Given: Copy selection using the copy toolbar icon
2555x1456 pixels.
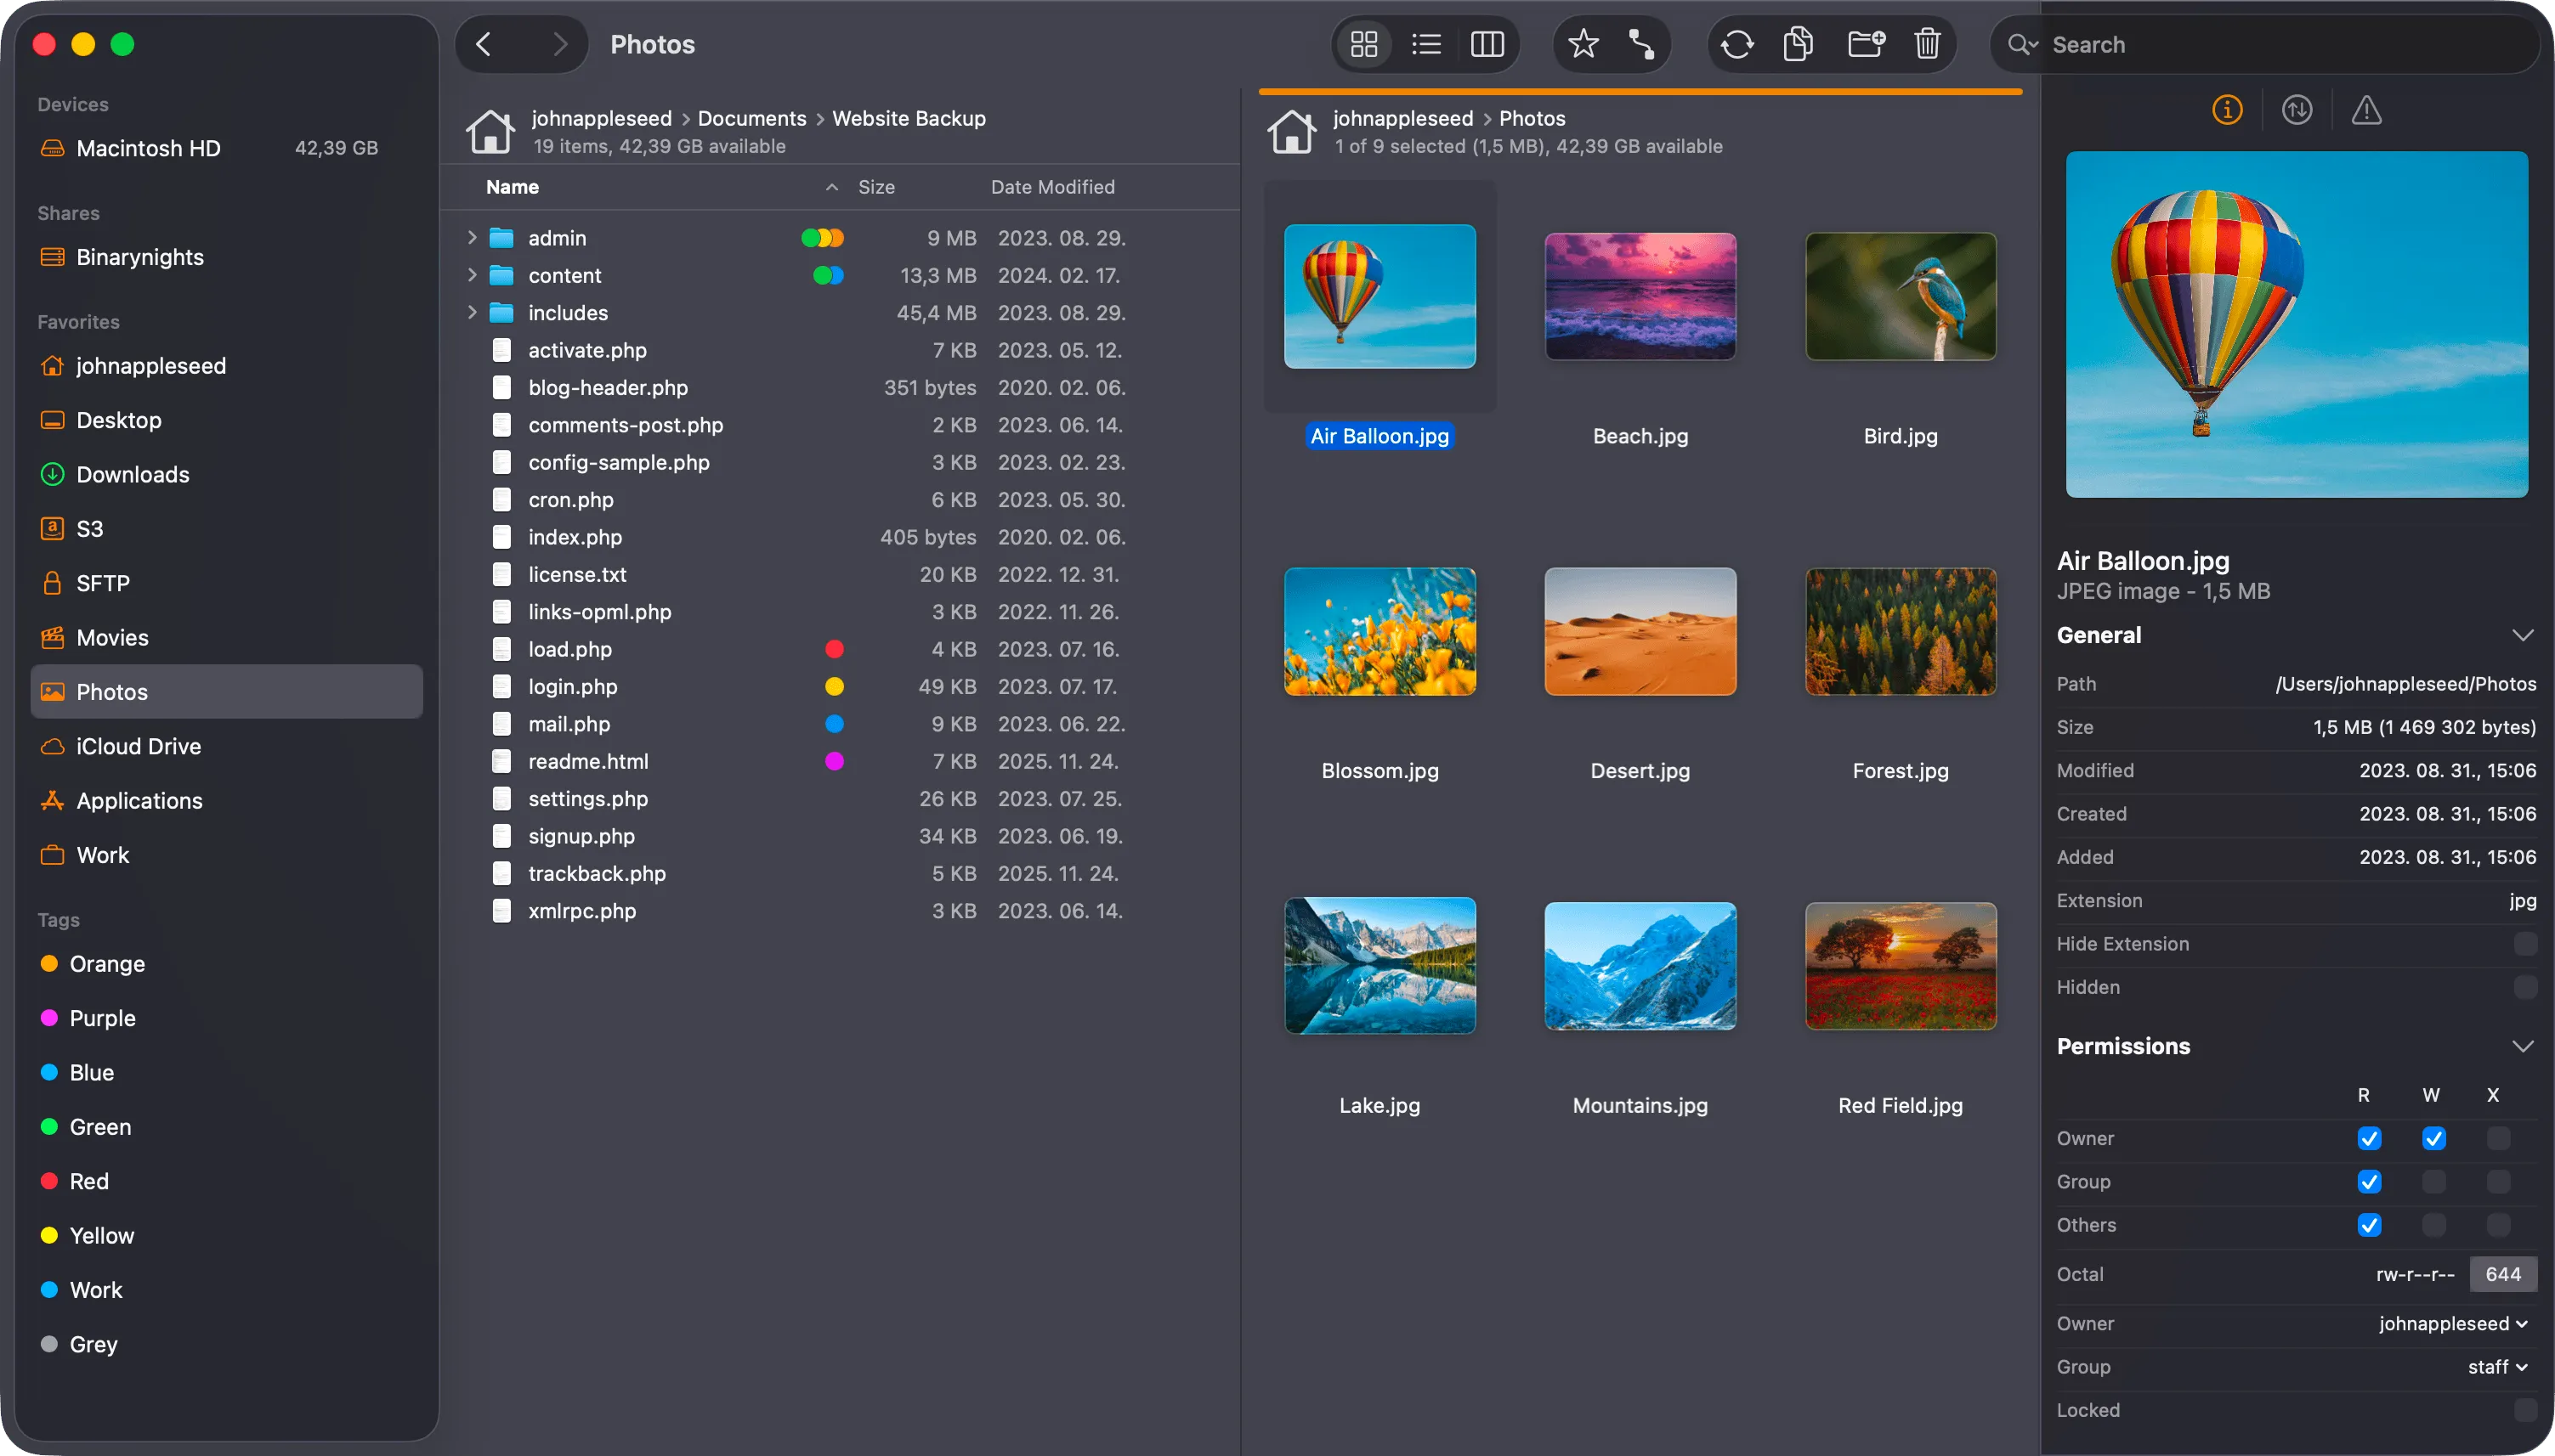Looking at the screenshot, I should click(1796, 44).
